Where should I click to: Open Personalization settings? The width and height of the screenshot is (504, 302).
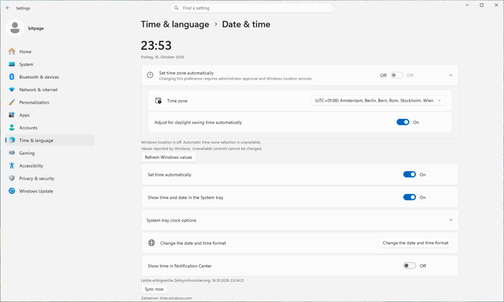coord(50,102)
